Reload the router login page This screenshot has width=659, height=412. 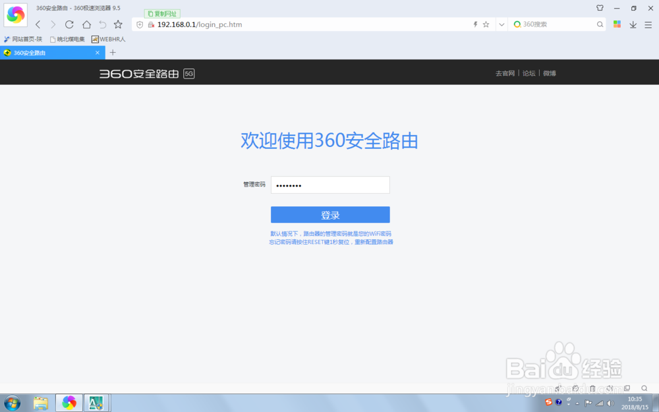[x=69, y=24]
